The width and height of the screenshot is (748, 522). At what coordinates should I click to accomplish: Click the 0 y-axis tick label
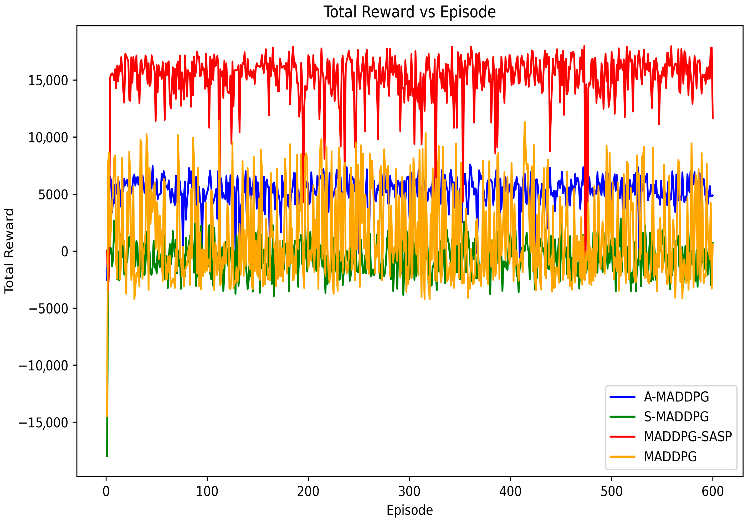click(x=64, y=251)
